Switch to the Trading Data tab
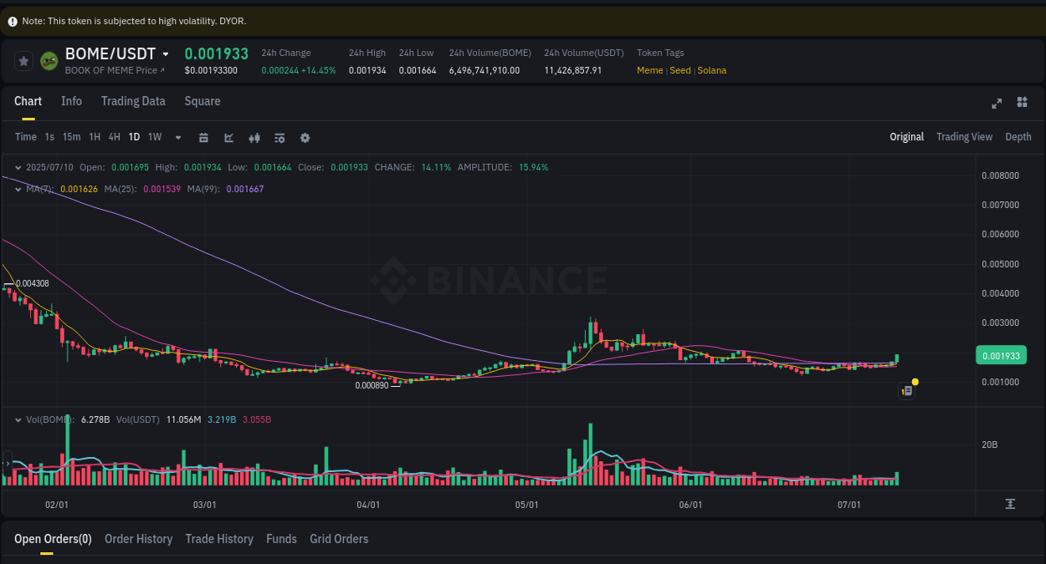The image size is (1046, 564). point(133,101)
